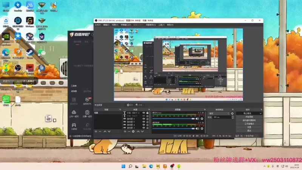The image size is (302, 170).
Task: Open the 工具(T) menu in OBS
Action: 162,25
